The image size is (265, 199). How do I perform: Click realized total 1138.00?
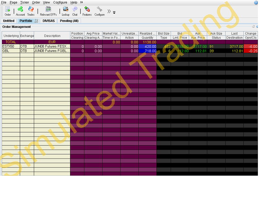[148, 42]
